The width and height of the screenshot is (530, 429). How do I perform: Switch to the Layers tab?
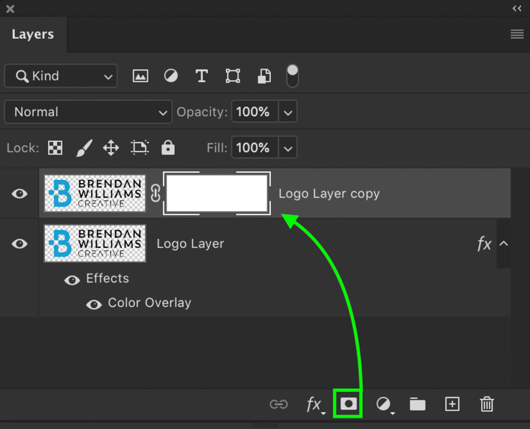[x=33, y=34]
